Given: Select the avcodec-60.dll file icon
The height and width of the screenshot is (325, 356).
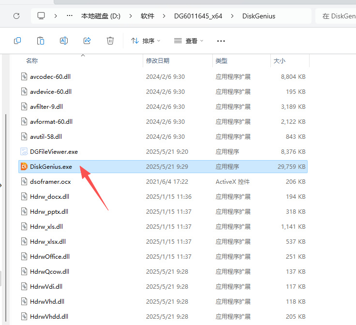Looking at the screenshot, I should coord(24,76).
